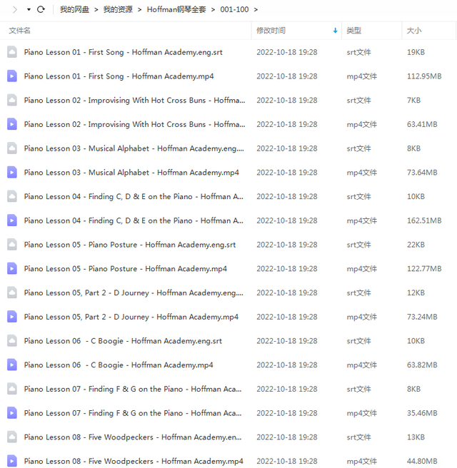Expand the chevron after 我的资源 breadcrumb

(139, 10)
